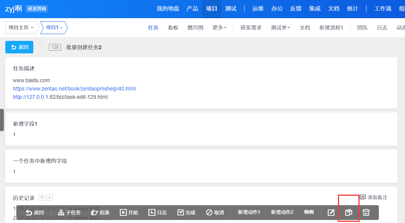Click 添加备注 to add a note
The image size is (405, 223).
(x=374, y=197)
